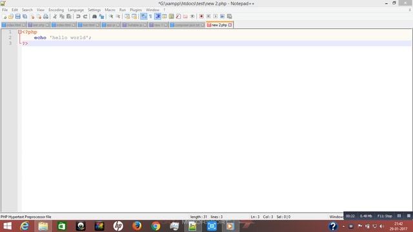Toggle the Indent Guide toolbar icon

click(157, 16)
